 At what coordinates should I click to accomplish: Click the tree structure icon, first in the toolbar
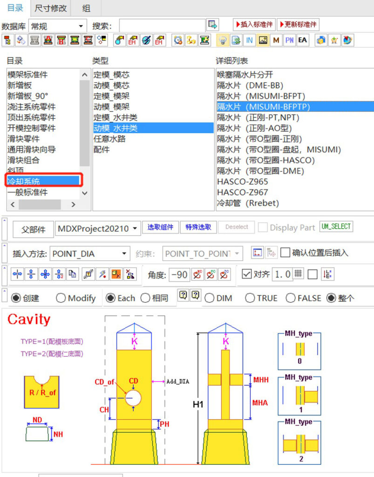(7, 40)
